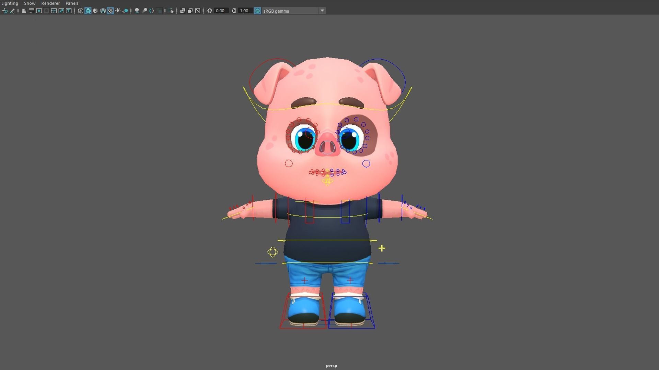The height and width of the screenshot is (370, 659).
Task: Open the Panels menu
Action: pyautogui.click(x=72, y=3)
